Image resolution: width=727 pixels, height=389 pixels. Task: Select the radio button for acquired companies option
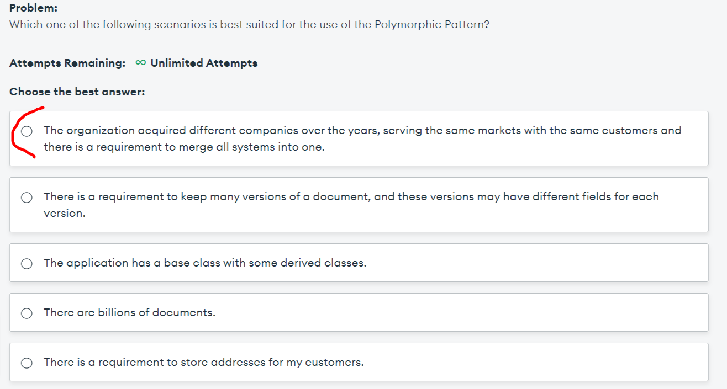pyautogui.click(x=27, y=131)
